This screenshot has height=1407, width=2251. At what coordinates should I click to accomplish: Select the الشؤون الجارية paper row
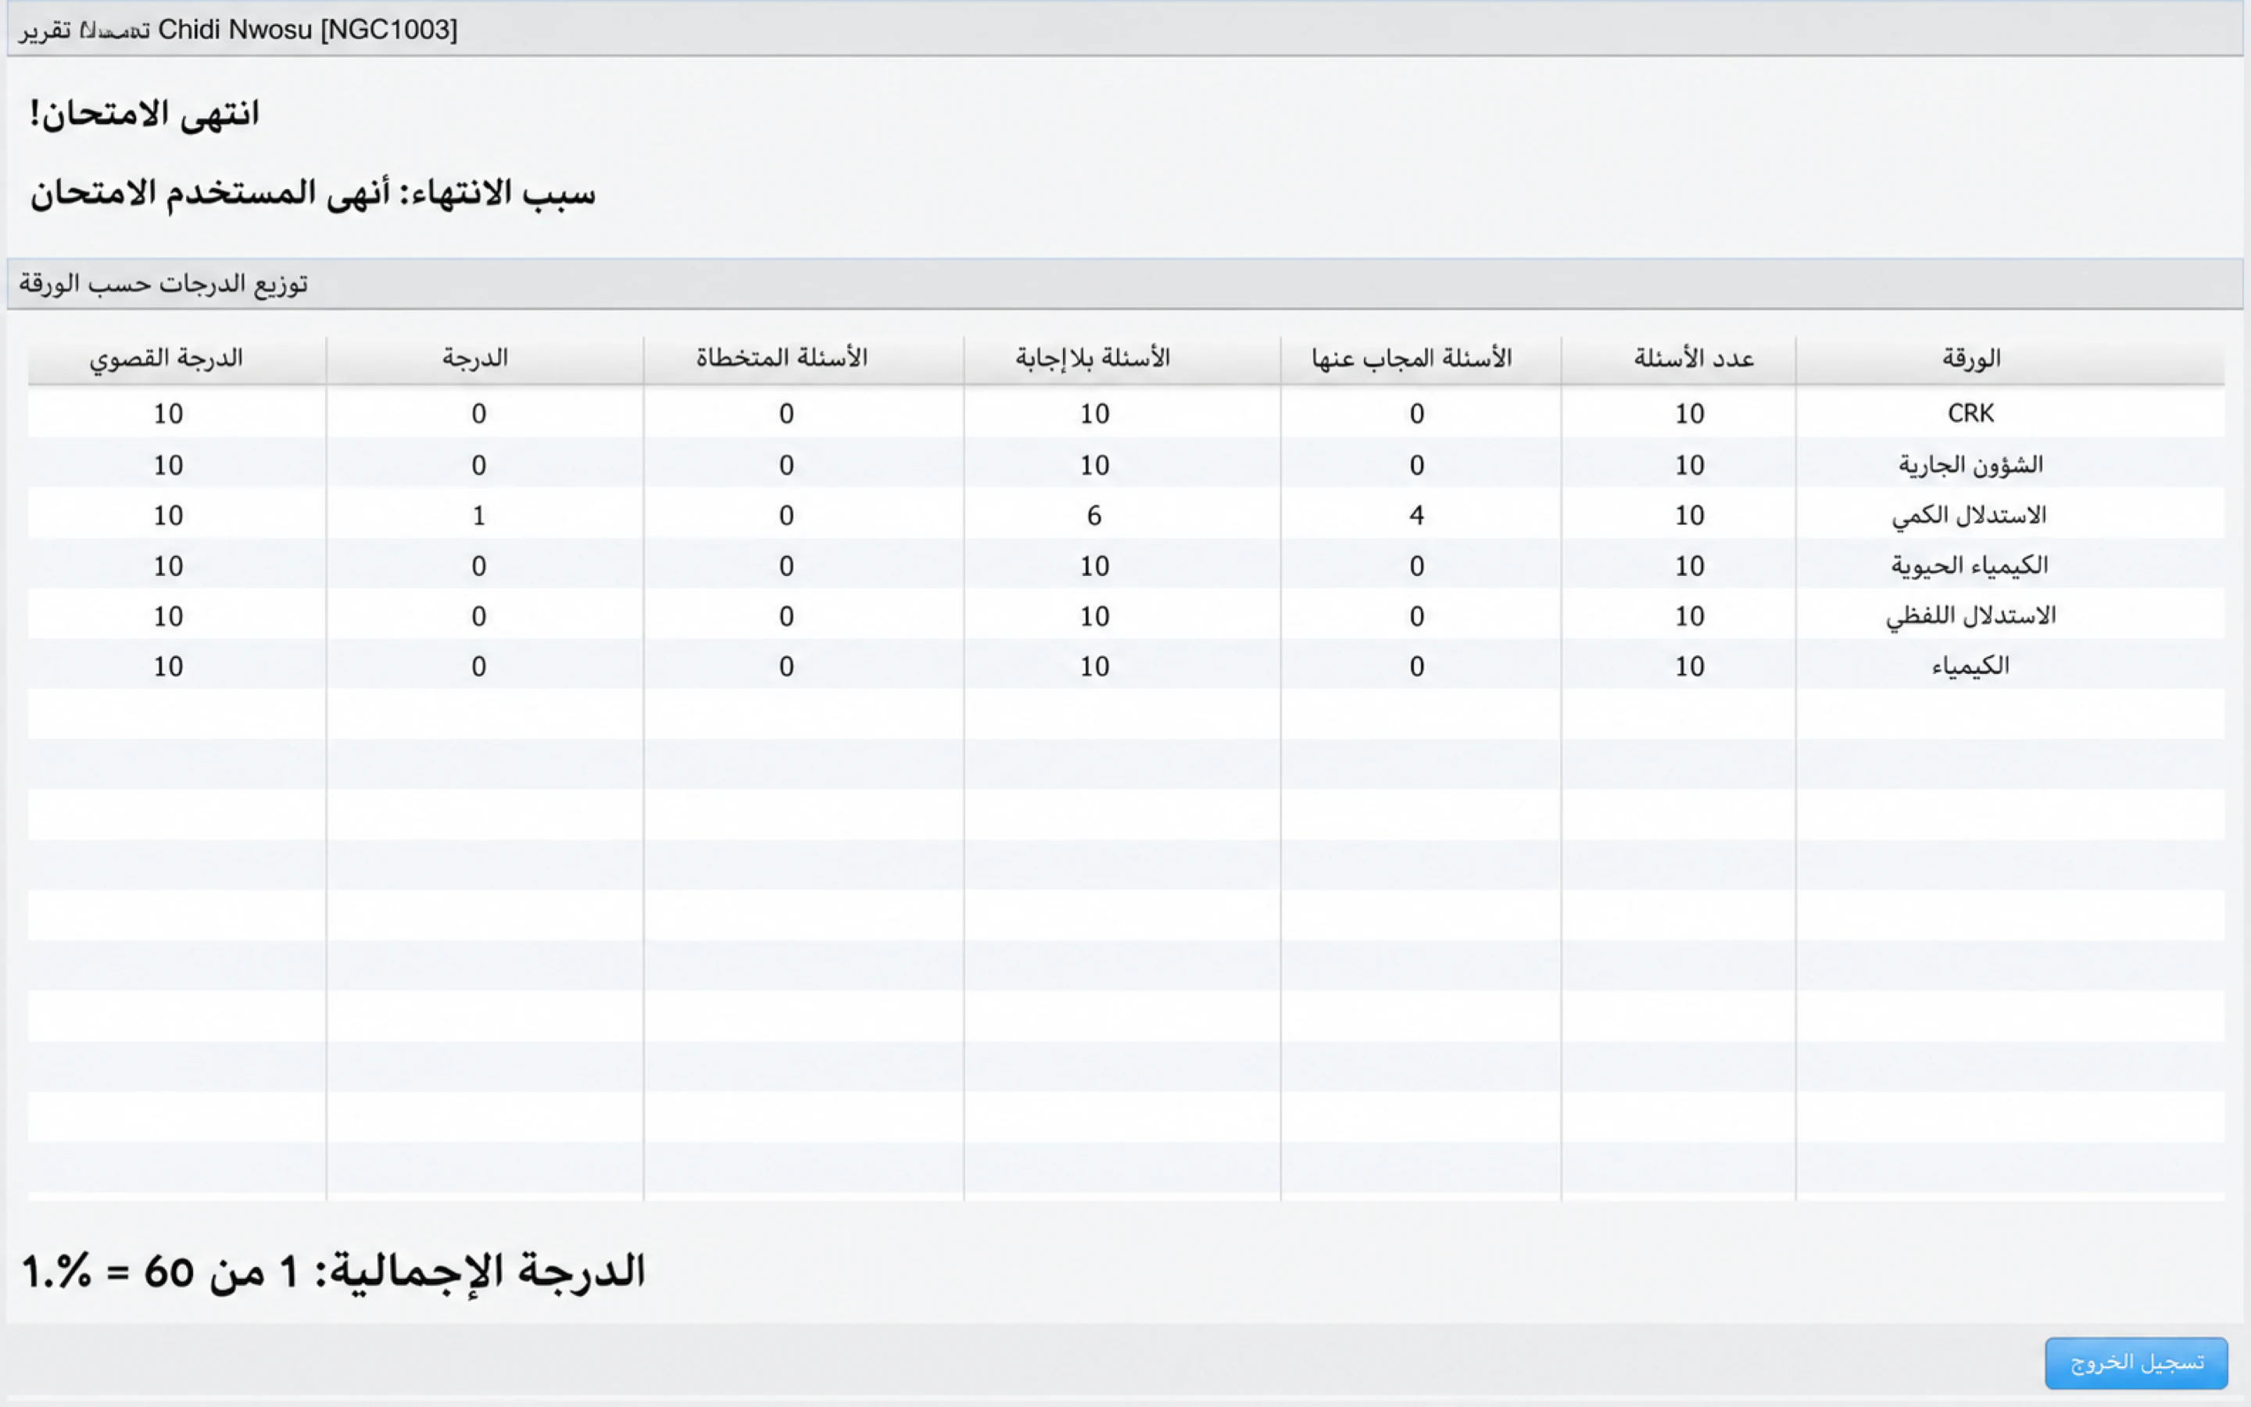[1125, 464]
